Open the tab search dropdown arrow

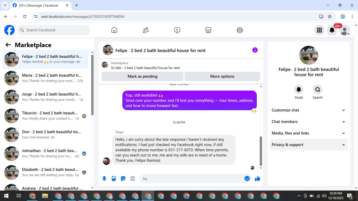[x=5, y=5]
